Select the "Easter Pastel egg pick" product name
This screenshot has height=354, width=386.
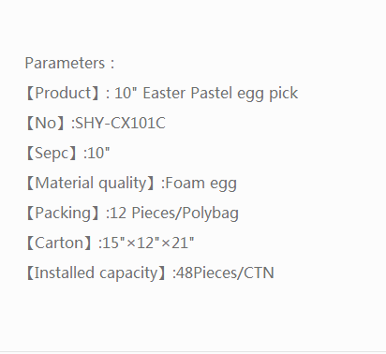[220, 94]
